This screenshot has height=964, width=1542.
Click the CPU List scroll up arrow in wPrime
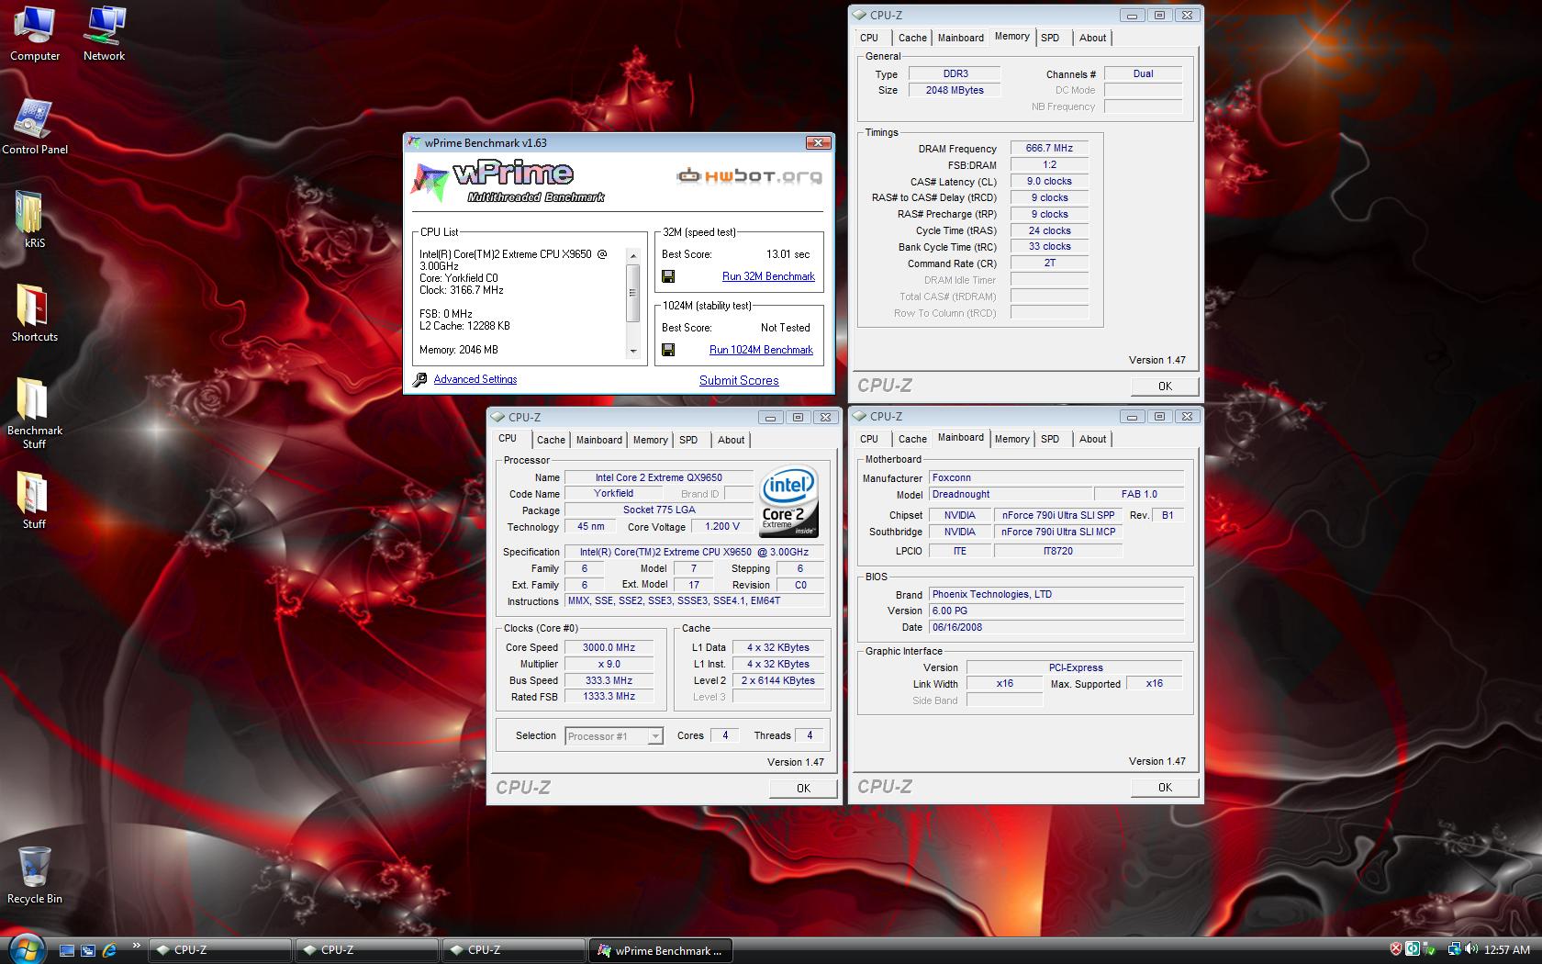point(632,256)
